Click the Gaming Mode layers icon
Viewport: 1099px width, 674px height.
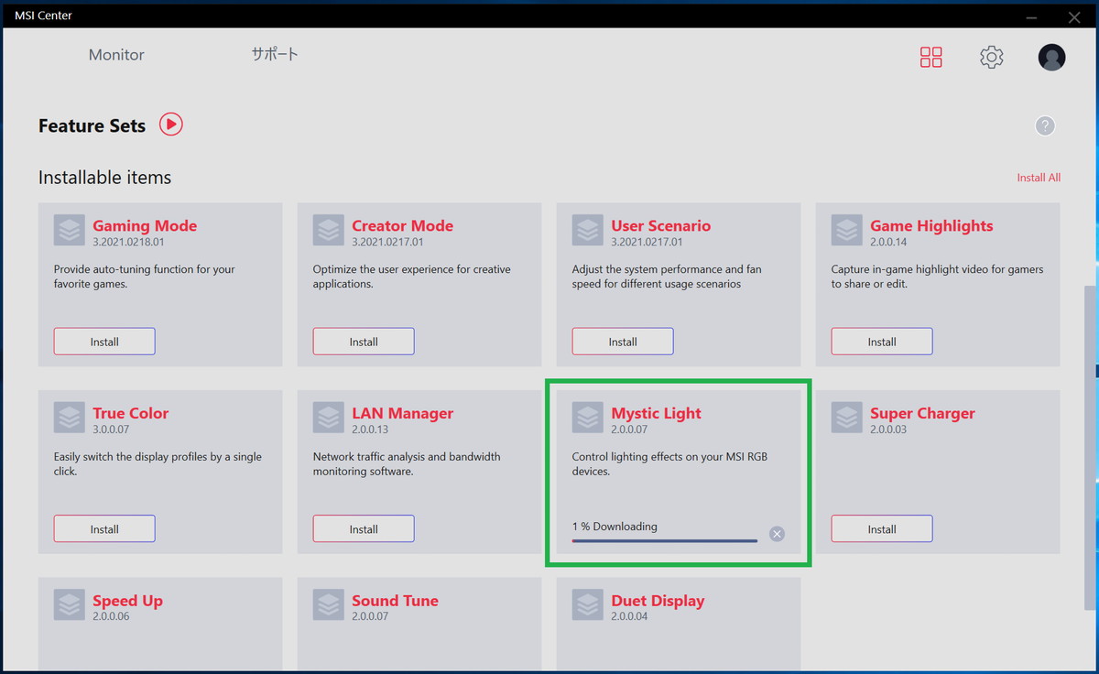coord(70,231)
